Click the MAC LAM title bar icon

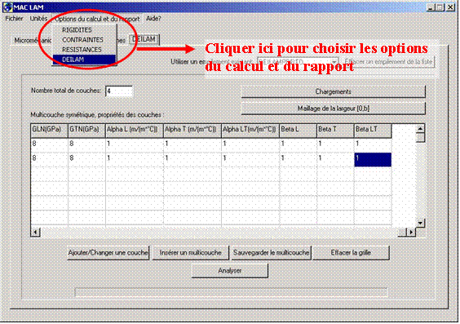(x=8, y=7)
